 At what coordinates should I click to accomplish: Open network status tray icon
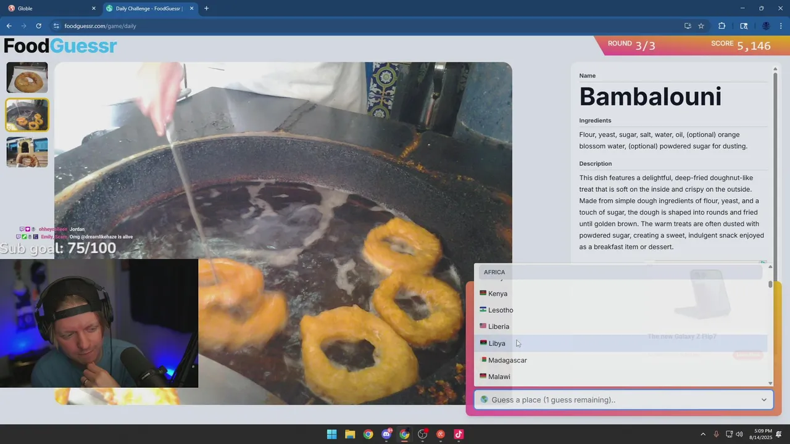pos(729,434)
